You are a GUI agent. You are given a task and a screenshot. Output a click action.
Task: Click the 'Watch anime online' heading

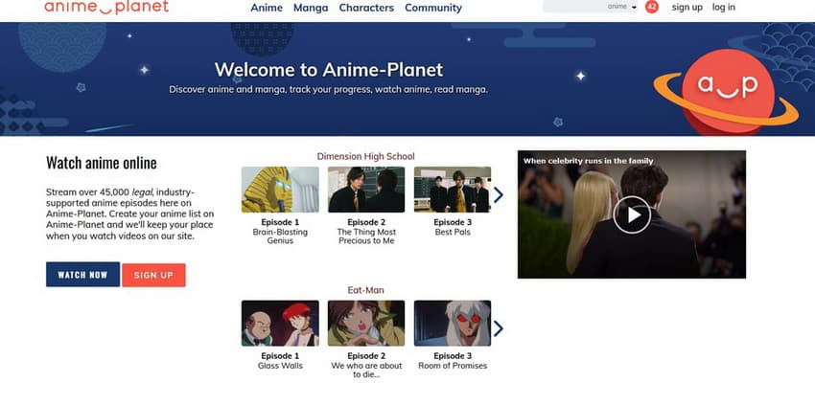(102, 163)
